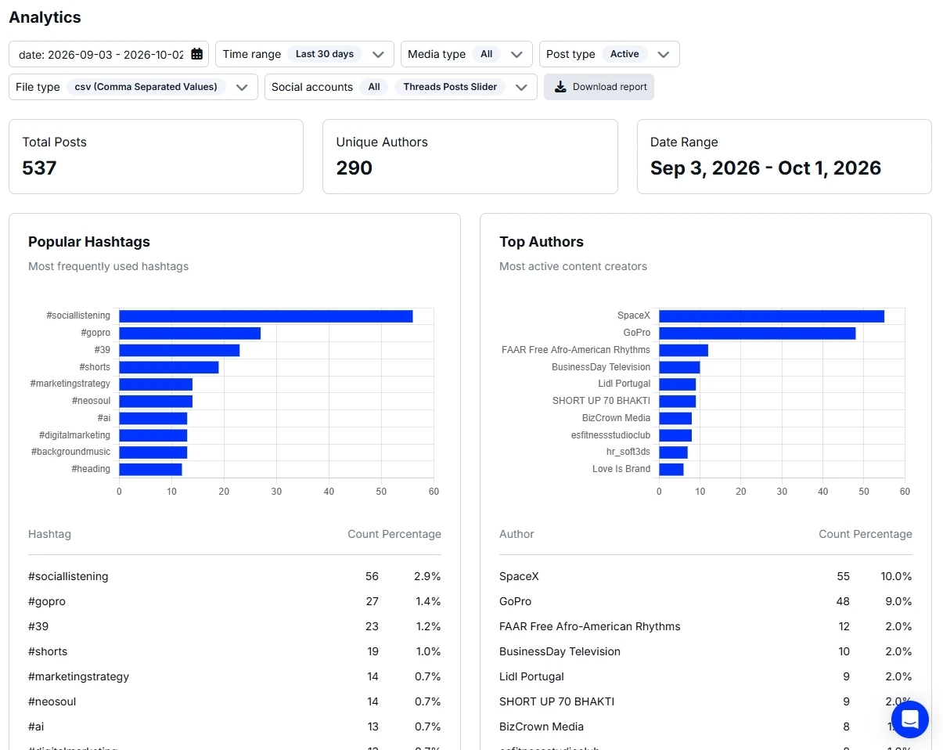943x750 pixels.
Task: Click the Download report button
Action: click(x=599, y=87)
